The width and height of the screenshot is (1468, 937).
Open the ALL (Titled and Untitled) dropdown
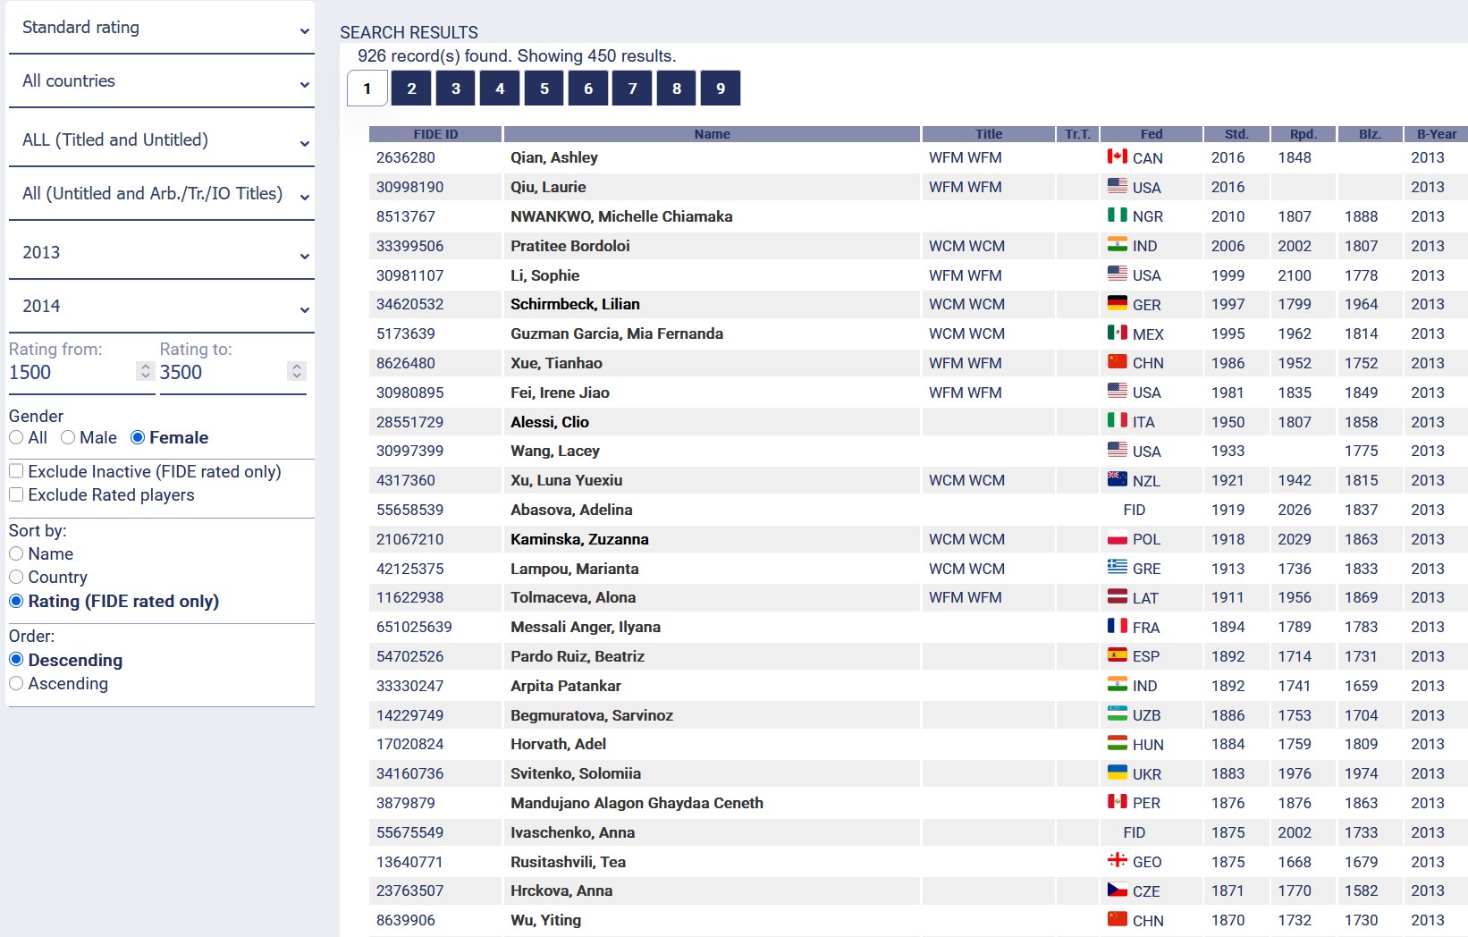[x=161, y=140]
